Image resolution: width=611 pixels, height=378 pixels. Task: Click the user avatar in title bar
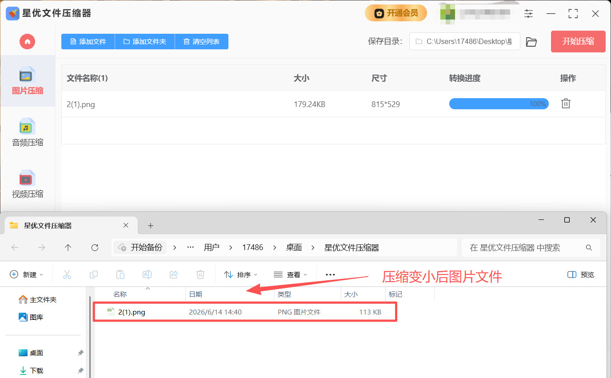tap(447, 13)
